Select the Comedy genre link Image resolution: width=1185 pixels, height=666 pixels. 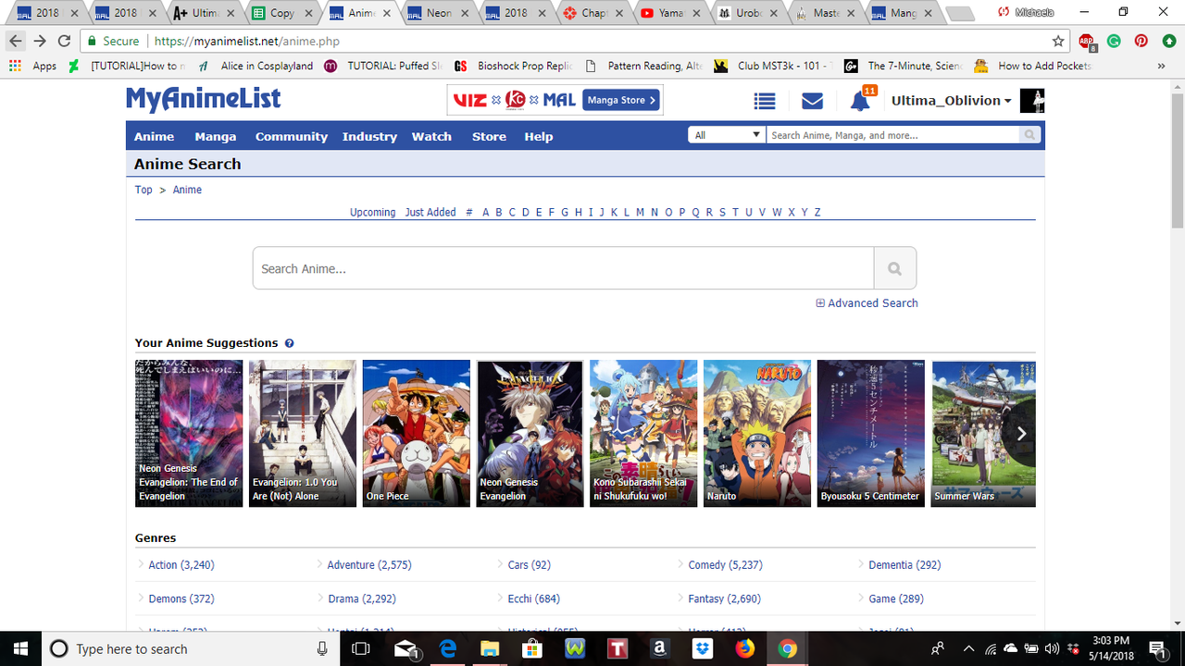click(725, 564)
